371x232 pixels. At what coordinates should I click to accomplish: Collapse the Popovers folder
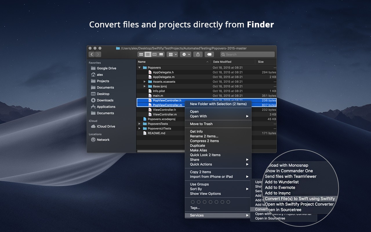click(140, 67)
